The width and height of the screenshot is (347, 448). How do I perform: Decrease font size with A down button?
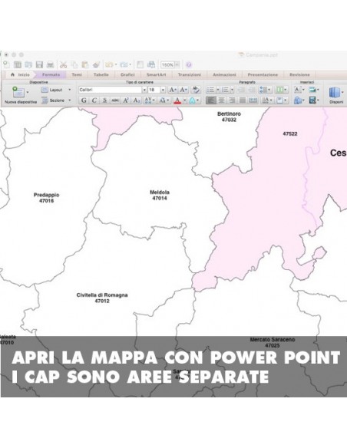point(183,90)
